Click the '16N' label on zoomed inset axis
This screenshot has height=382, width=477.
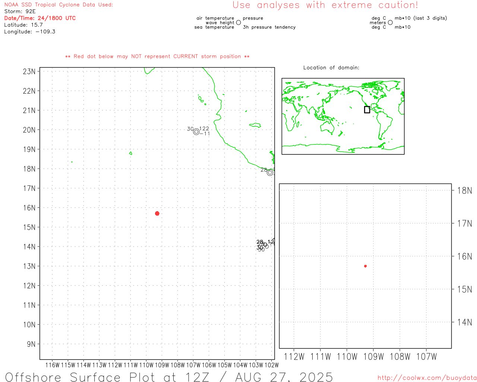(x=465, y=256)
